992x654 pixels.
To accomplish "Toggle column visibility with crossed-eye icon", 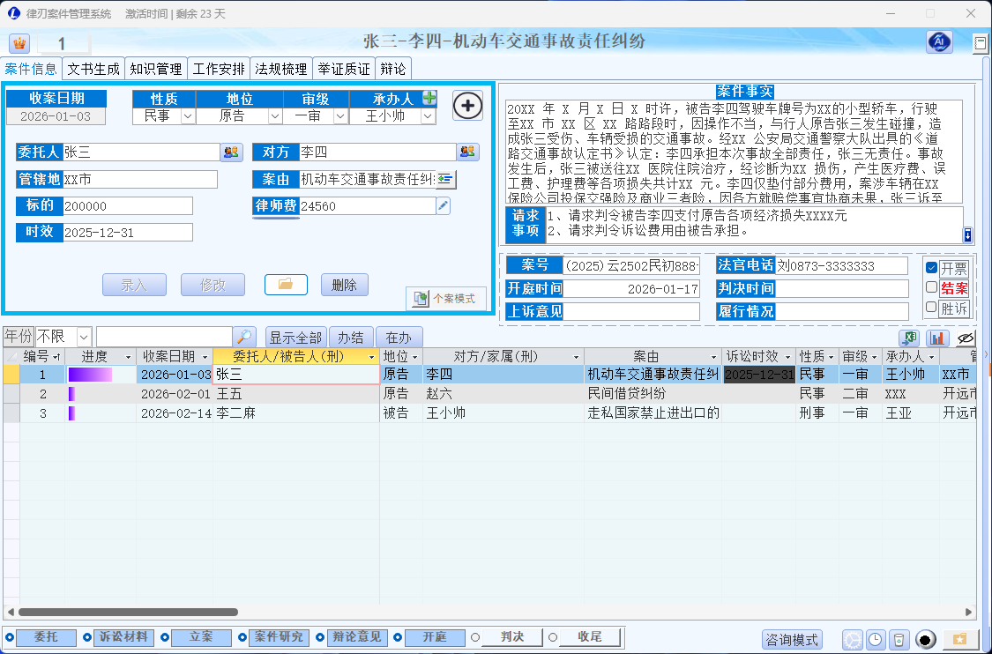I will (966, 338).
